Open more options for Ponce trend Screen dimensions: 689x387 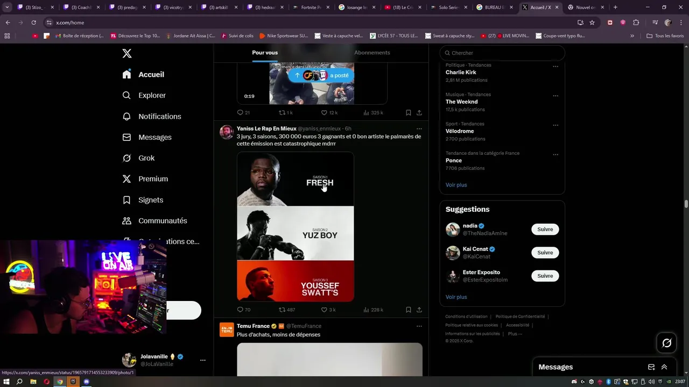[x=556, y=155]
